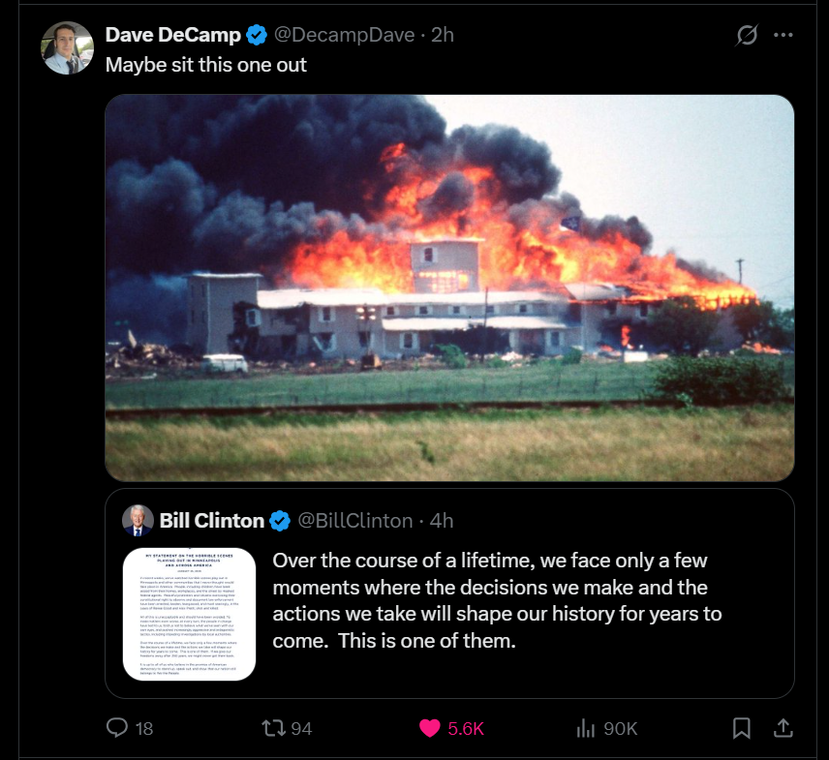Screen dimensions: 829x760
Task: Open quoted tweet text about lifetime decisions
Action: click(497, 601)
